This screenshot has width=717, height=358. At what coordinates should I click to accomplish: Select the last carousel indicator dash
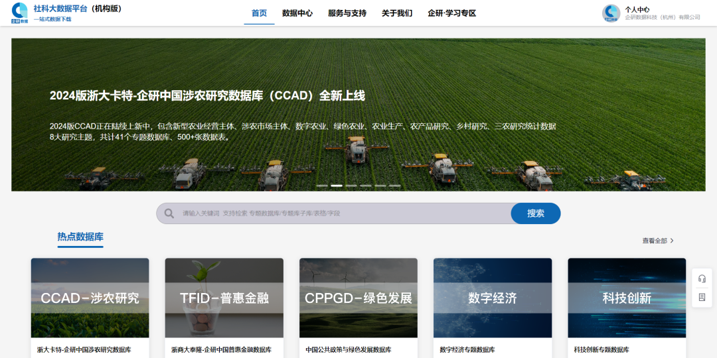(394, 186)
